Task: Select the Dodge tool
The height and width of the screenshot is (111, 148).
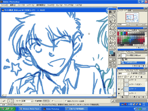Action: pos(114,34)
